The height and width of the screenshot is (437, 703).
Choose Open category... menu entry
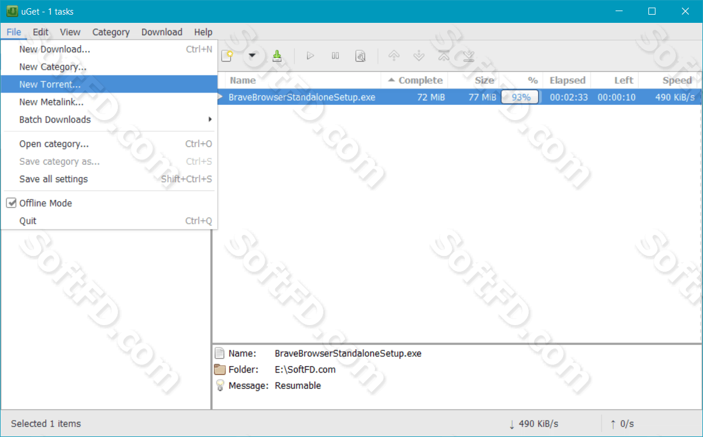click(109, 144)
